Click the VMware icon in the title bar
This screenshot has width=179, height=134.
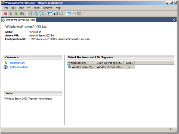click(x=3, y=3)
